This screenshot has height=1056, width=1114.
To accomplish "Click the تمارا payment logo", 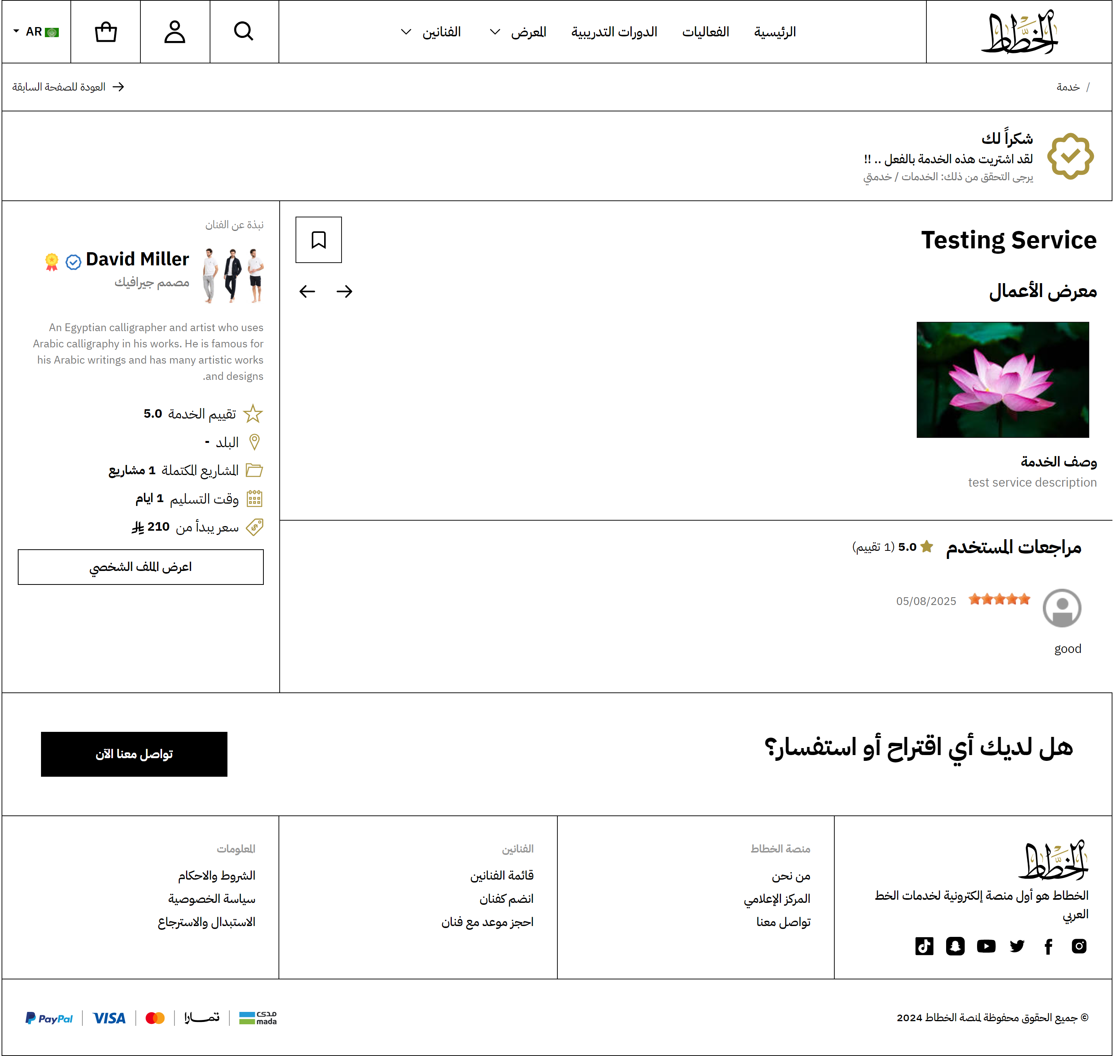I will [x=202, y=1018].
